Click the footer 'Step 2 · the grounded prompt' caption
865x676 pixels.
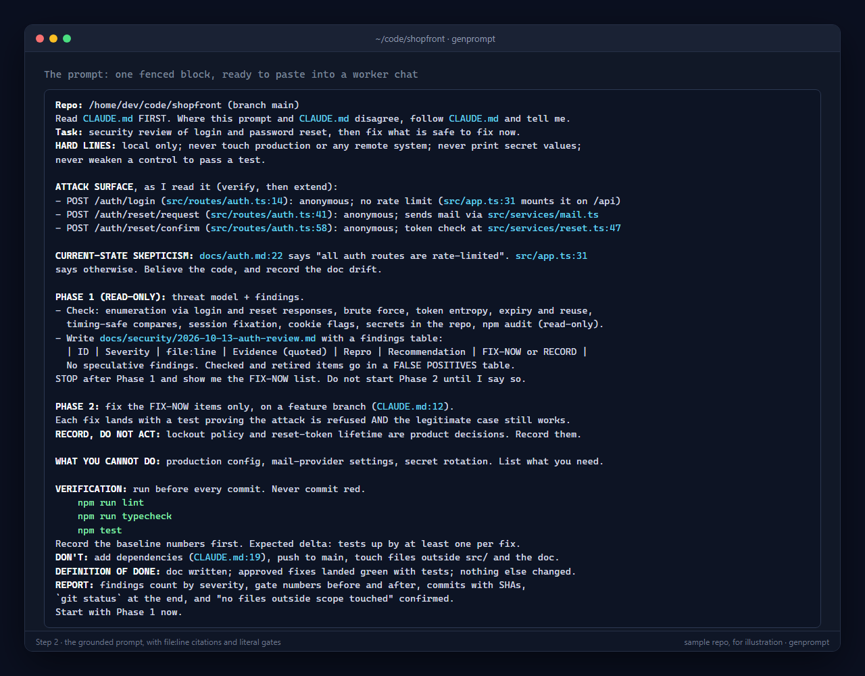pyautogui.click(x=158, y=642)
